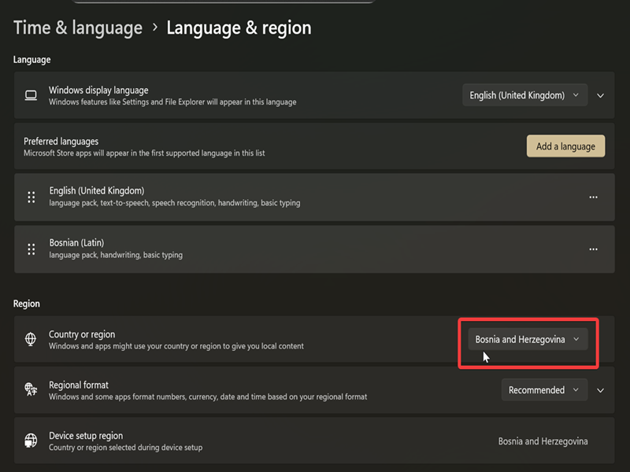
Task: Open more options for English (United Kingdom)
Action: coord(593,197)
